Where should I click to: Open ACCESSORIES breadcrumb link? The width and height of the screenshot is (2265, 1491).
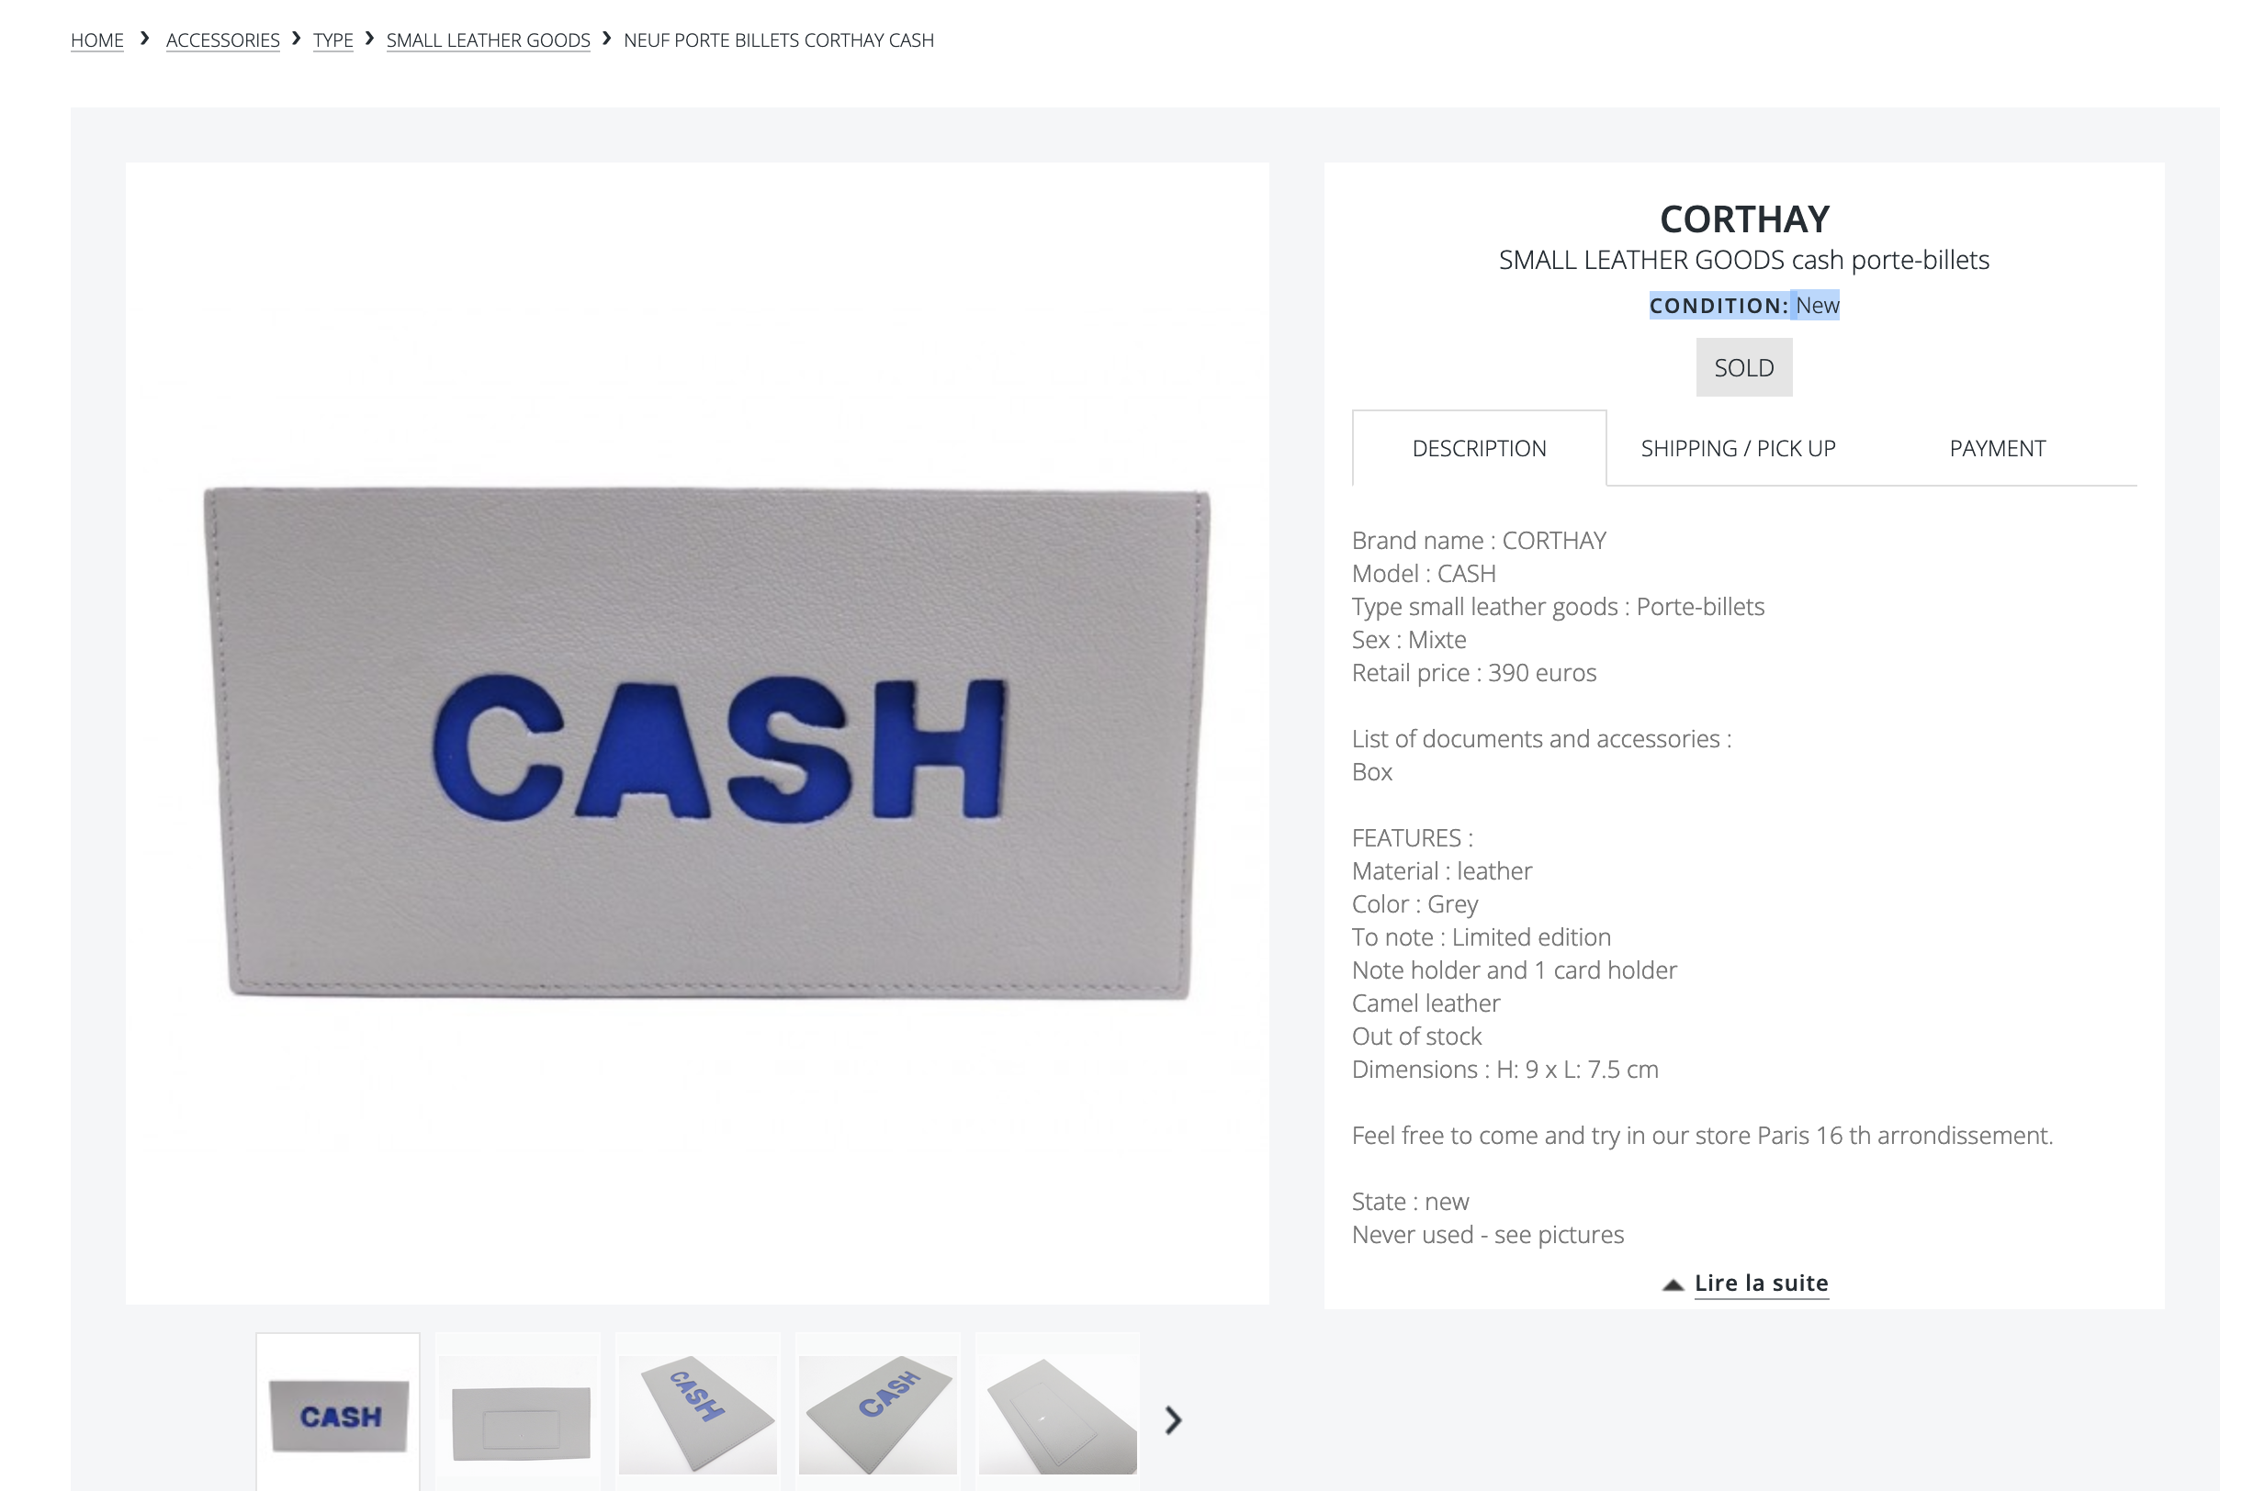(222, 40)
